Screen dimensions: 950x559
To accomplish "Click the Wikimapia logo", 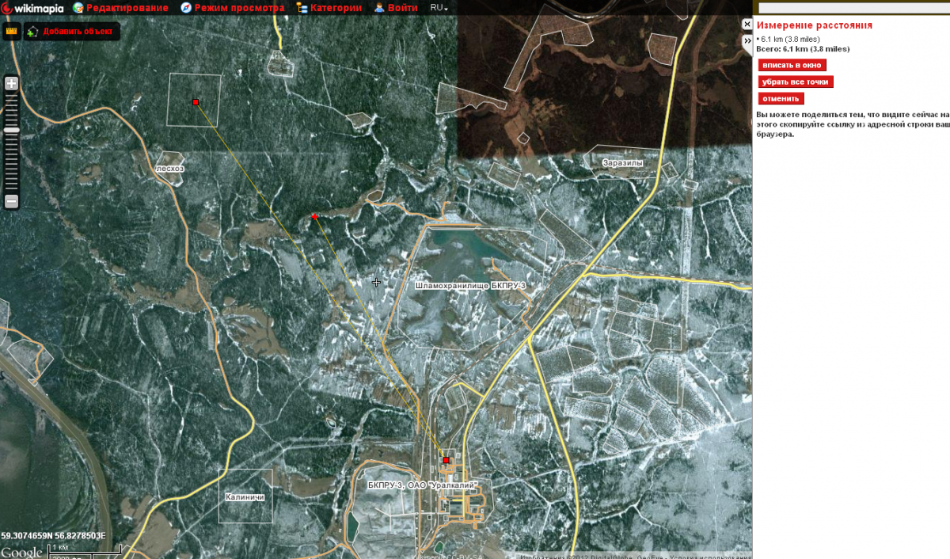I will (32, 8).
